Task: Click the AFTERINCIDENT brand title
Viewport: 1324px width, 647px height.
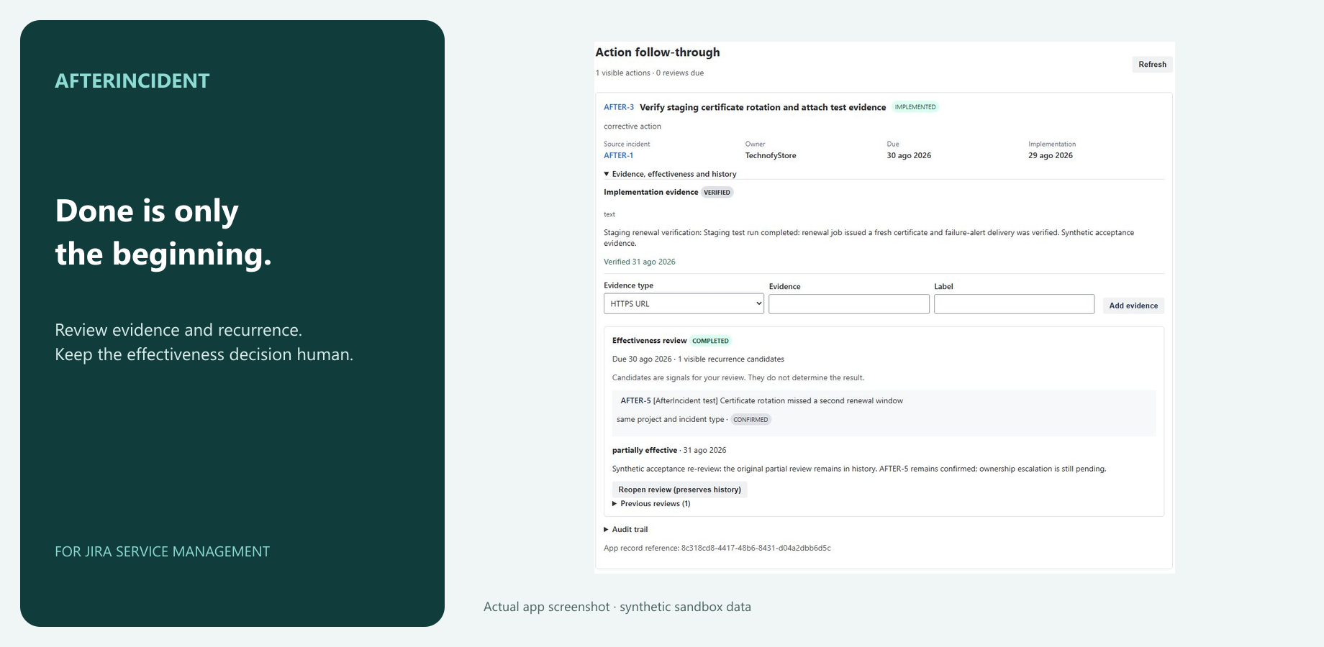Action: coord(132,81)
